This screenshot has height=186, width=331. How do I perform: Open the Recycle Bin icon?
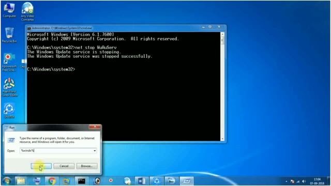point(9,35)
